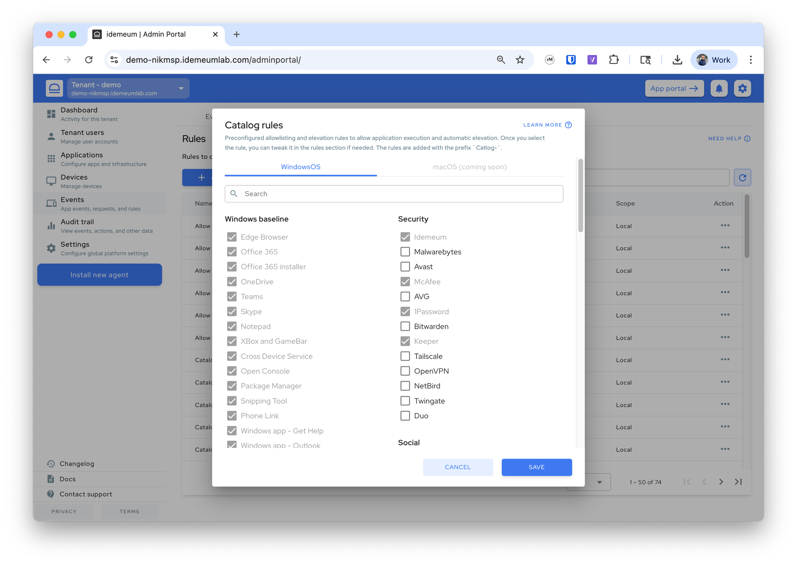Select the Devices monitor icon
Viewport: 797px width, 565px height.
[51, 181]
